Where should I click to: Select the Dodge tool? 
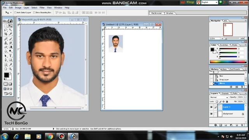[11, 51]
